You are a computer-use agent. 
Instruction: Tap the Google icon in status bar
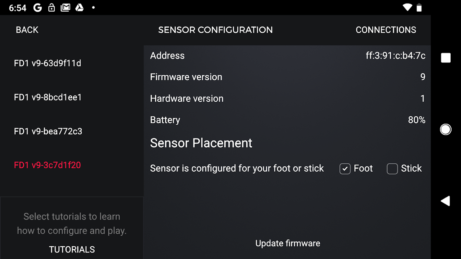coord(38,8)
